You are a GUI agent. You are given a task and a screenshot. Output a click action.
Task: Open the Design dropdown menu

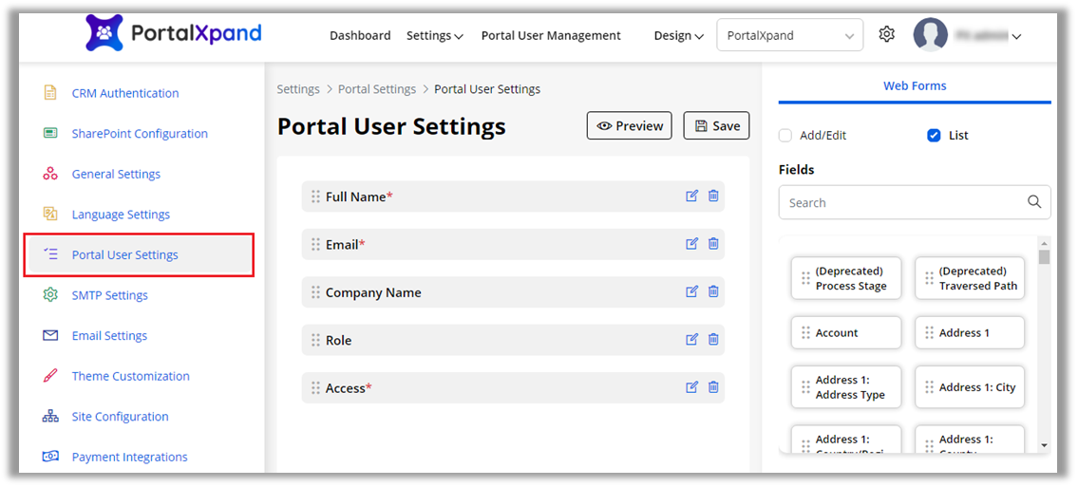[x=678, y=36]
